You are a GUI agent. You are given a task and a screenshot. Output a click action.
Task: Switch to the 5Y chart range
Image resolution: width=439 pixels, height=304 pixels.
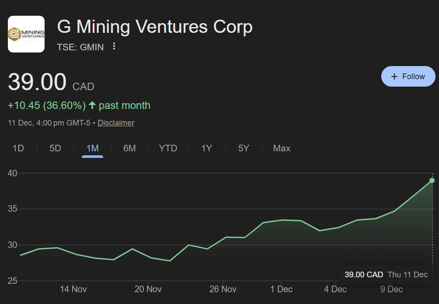(x=244, y=148)
